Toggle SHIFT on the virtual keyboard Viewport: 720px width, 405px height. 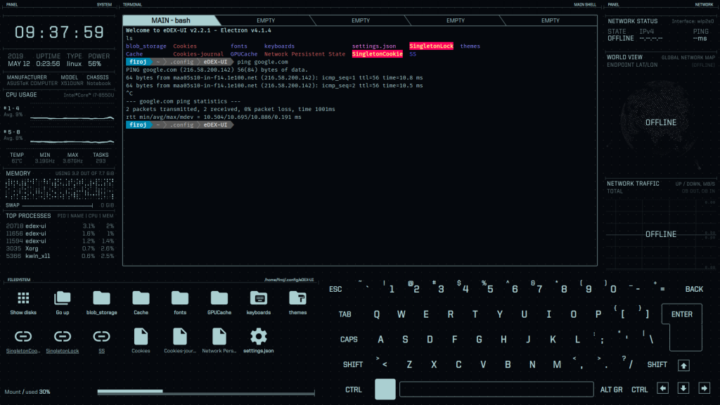pos(353,364)
